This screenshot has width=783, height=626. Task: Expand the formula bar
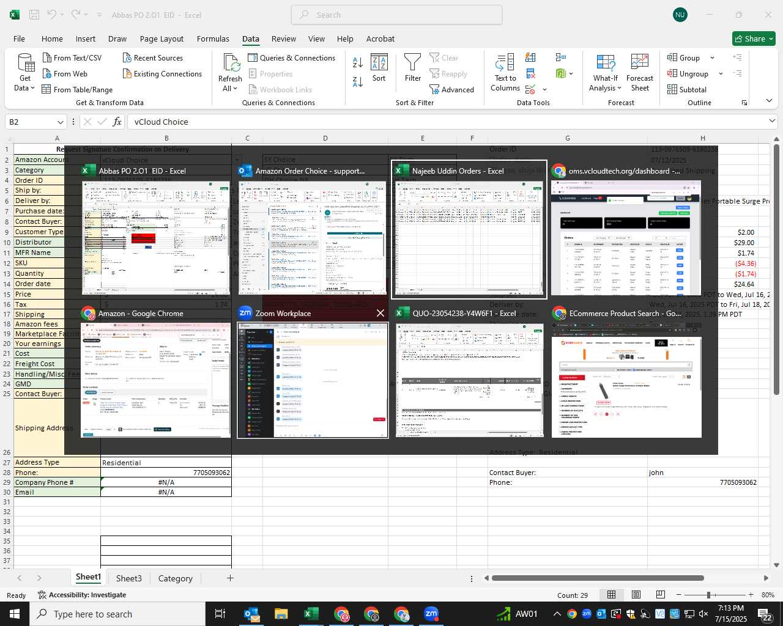click(772, 121)
